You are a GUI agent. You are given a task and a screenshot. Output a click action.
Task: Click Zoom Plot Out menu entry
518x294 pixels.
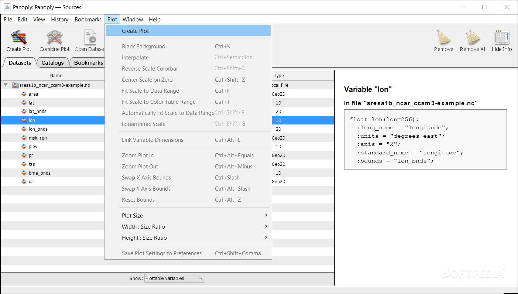tap(188, 167)
